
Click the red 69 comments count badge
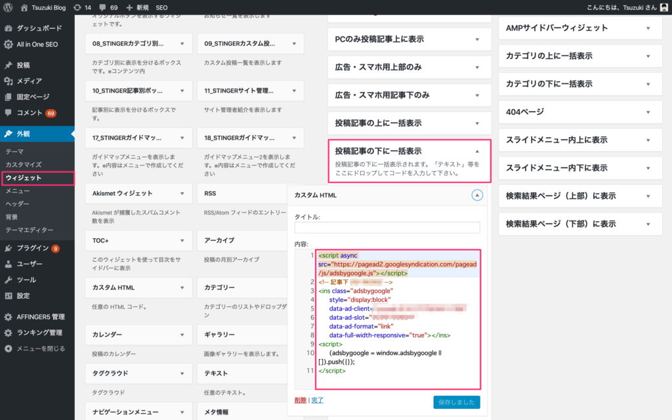point(51,113)
